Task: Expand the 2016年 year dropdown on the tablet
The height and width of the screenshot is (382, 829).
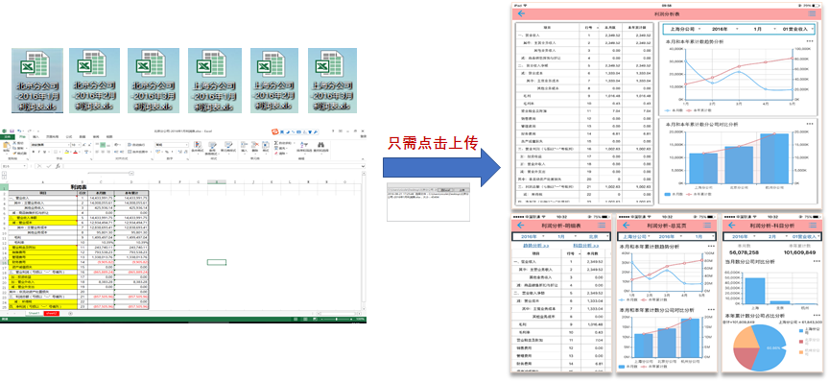Action: [x=724, y=29]
